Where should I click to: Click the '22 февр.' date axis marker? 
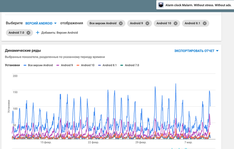point(94,142)
